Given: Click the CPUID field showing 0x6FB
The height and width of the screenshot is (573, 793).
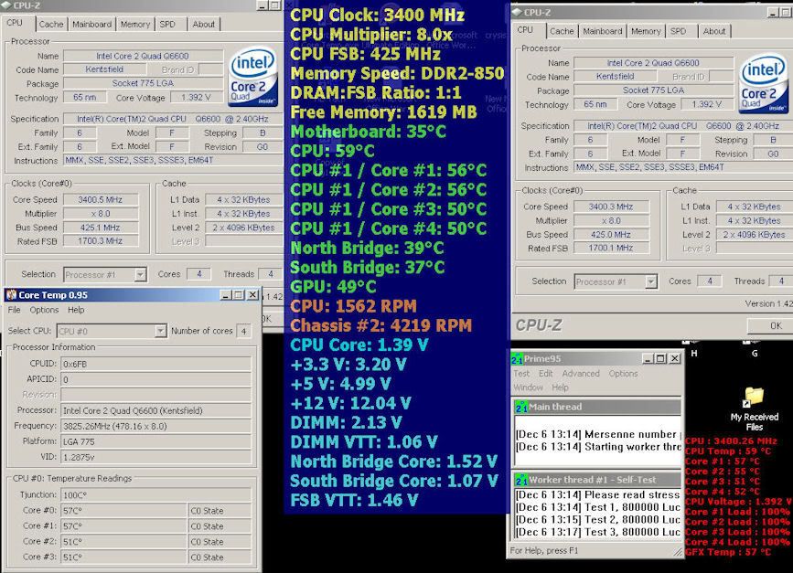Looking at the screenshot, I should [156, 364].
